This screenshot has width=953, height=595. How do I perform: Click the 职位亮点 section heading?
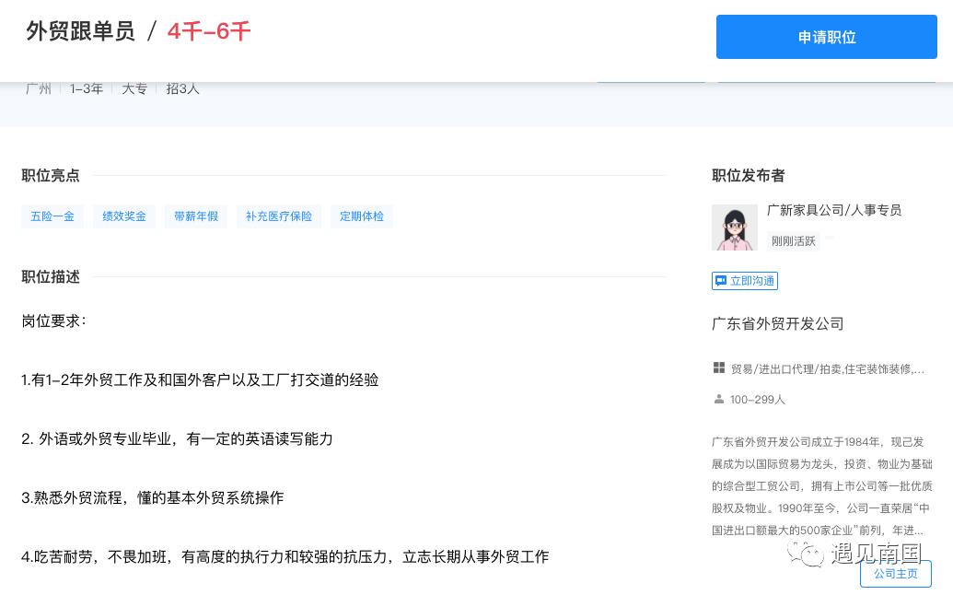[x=51, y=175]
